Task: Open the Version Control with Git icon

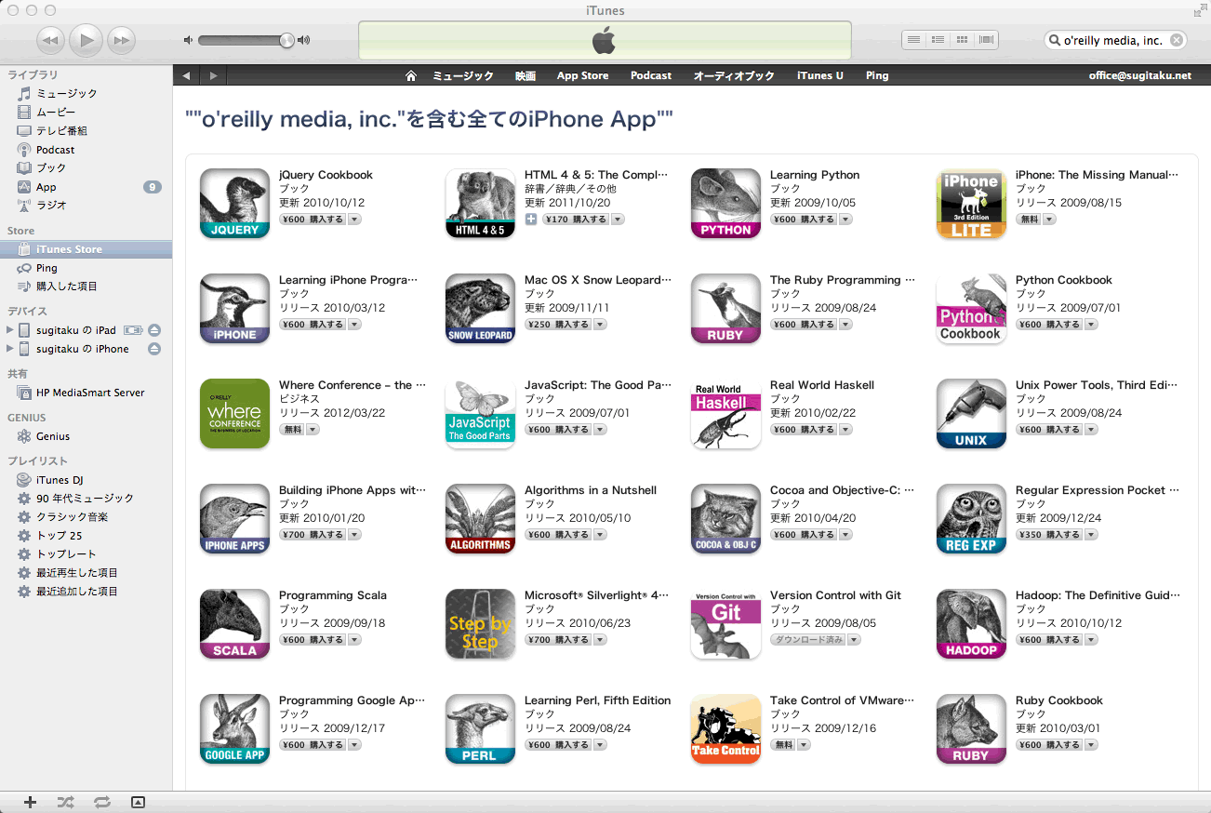Action: pos(725,624)
